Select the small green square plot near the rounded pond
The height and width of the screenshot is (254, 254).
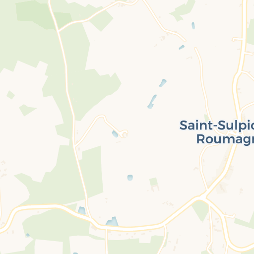[x=153, y=182]
